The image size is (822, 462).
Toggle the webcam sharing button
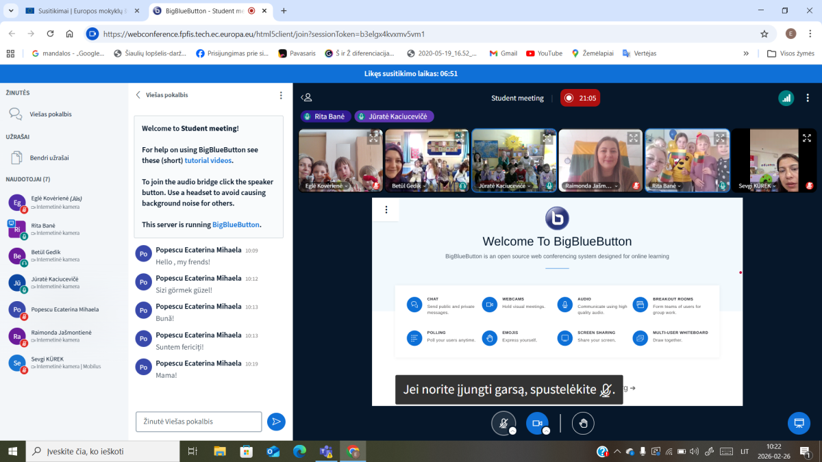tap(537, 423)
